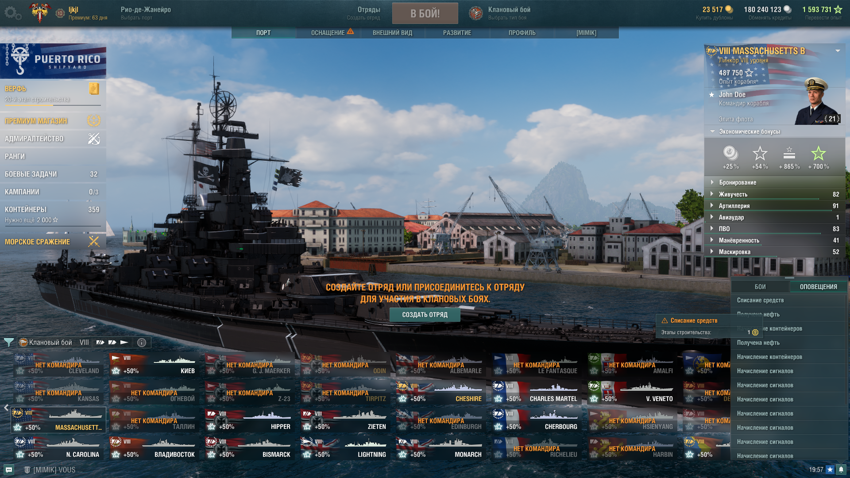This screenshot has height=478, width=850.
Task: Click the Armory crossed tools icon
Action: click(94, 139)
